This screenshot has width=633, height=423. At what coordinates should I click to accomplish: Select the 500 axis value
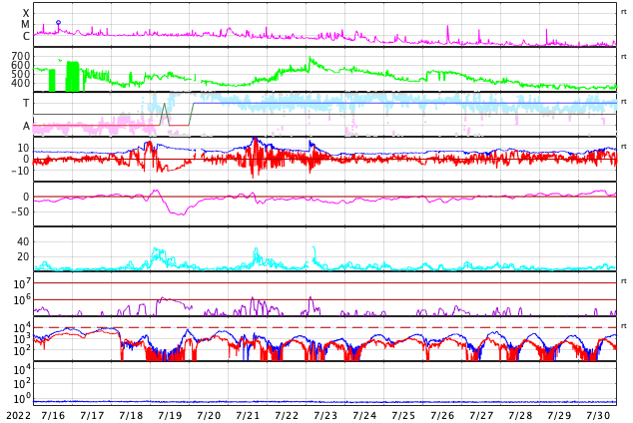point(21,74)
